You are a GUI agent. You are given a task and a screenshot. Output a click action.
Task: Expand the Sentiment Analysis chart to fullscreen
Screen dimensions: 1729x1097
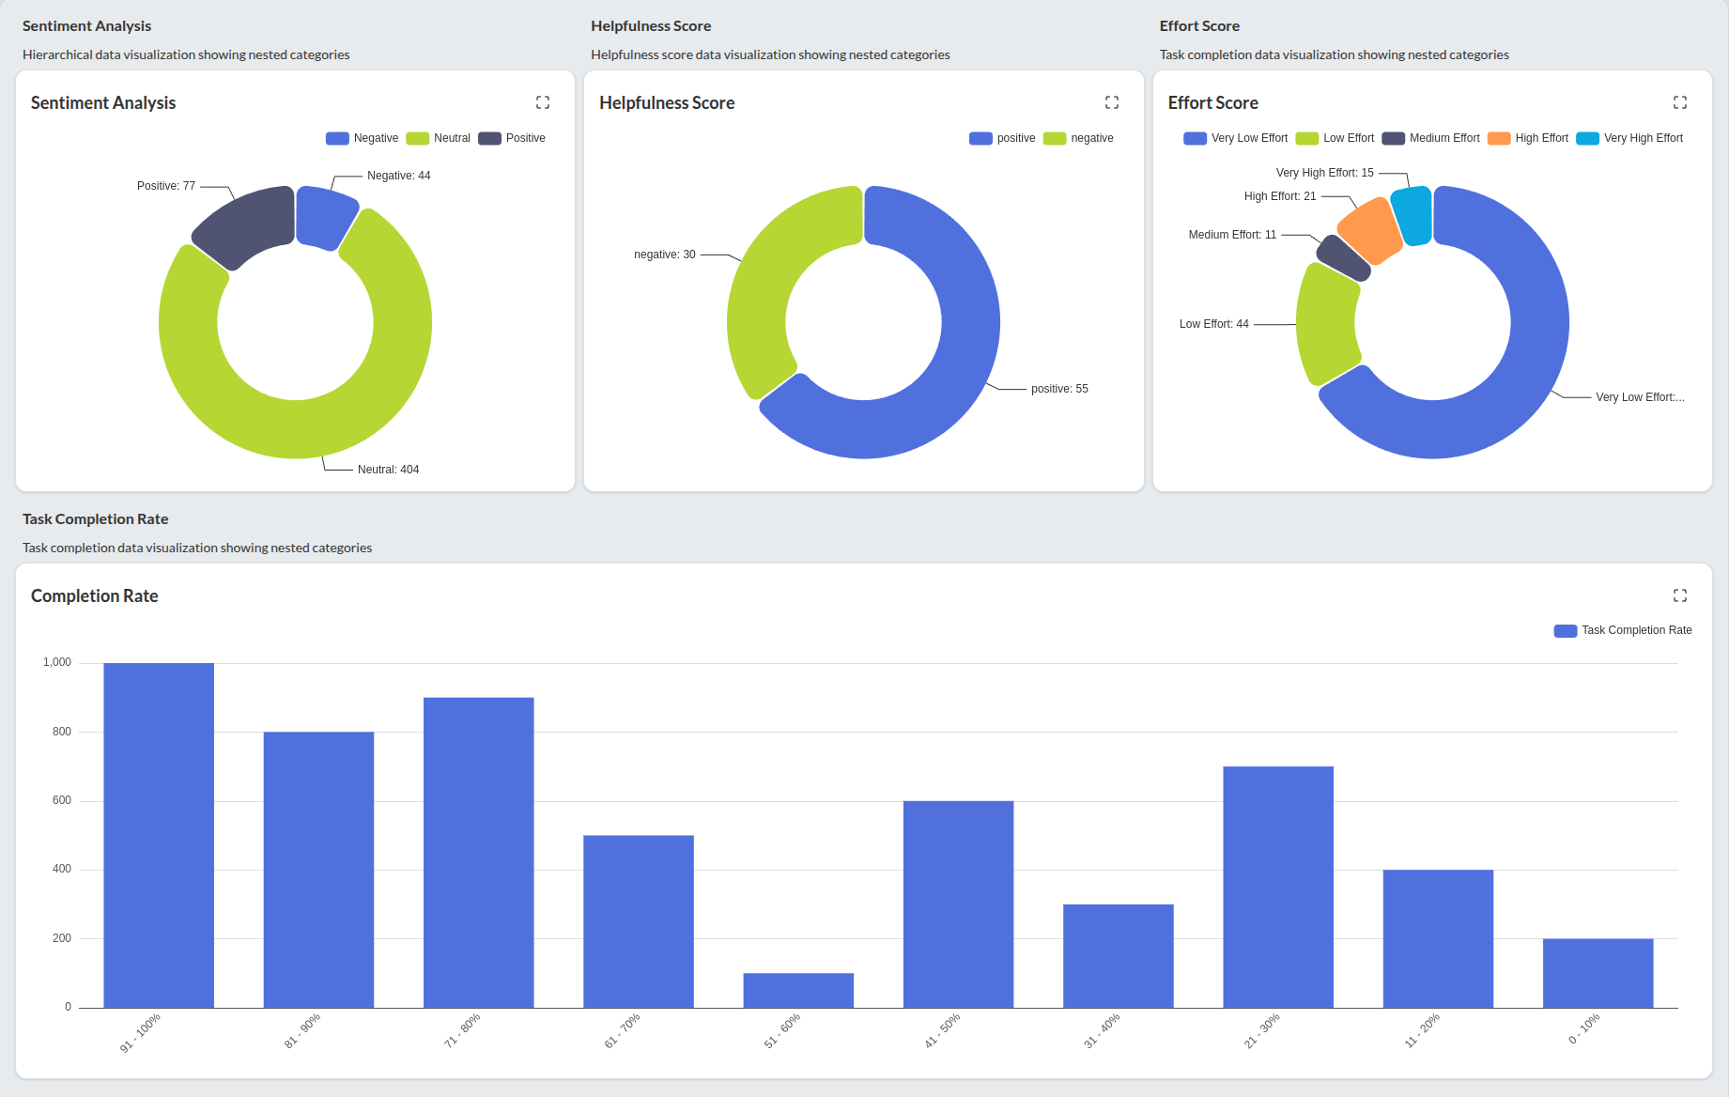point(543,102)
